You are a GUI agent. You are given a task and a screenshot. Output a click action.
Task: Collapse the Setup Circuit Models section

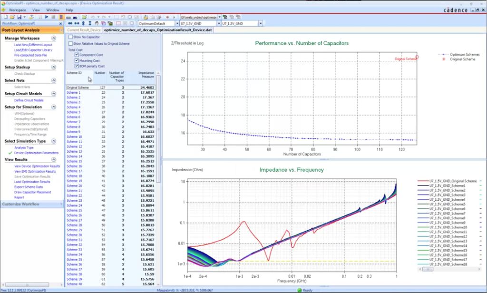pyautogui.click(x=54, y=94)
